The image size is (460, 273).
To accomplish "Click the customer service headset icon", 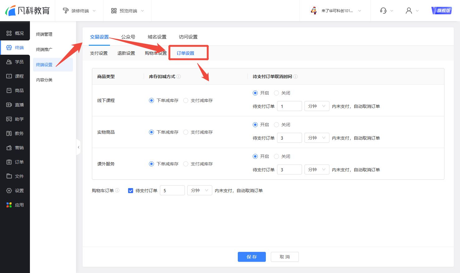I will [383, 11].
